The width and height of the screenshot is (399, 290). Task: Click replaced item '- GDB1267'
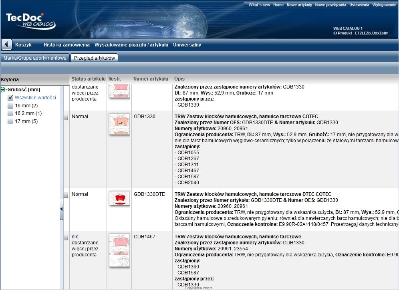[187, 159]
